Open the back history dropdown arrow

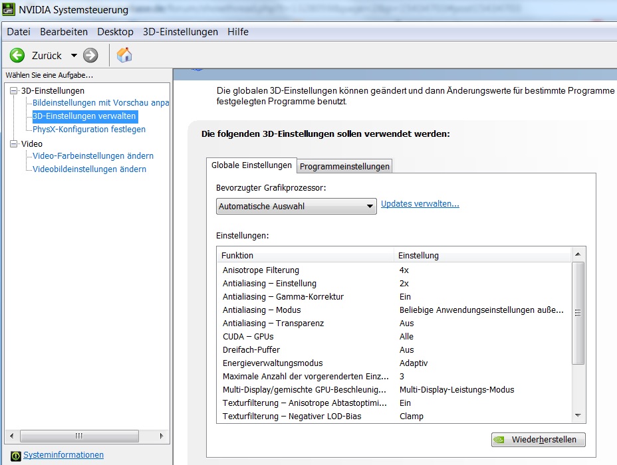tap(74, 55)
